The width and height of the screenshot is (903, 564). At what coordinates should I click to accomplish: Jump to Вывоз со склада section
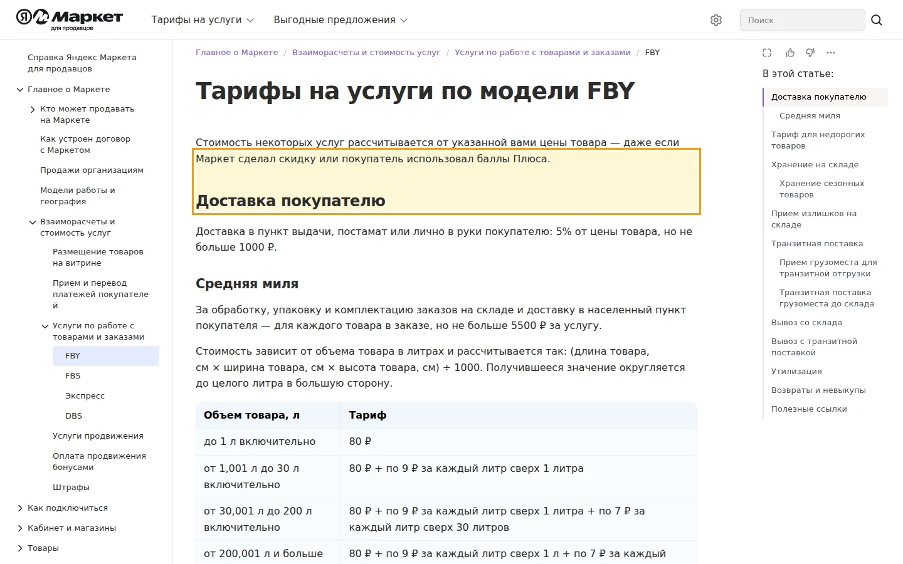(x=806, y=323)
